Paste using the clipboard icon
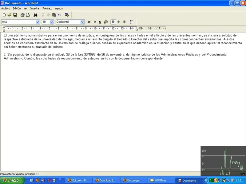Viewport: 246px width, 184px height. pos(54,15)
